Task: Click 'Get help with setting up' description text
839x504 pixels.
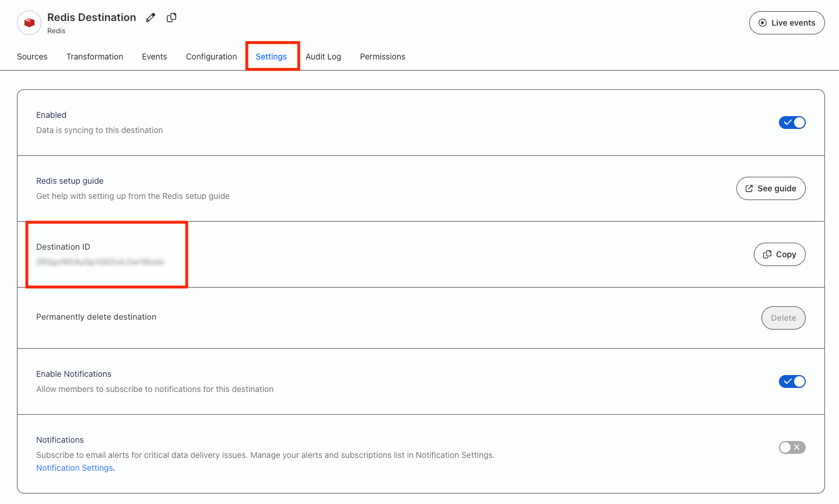Action: coord(133,196)
